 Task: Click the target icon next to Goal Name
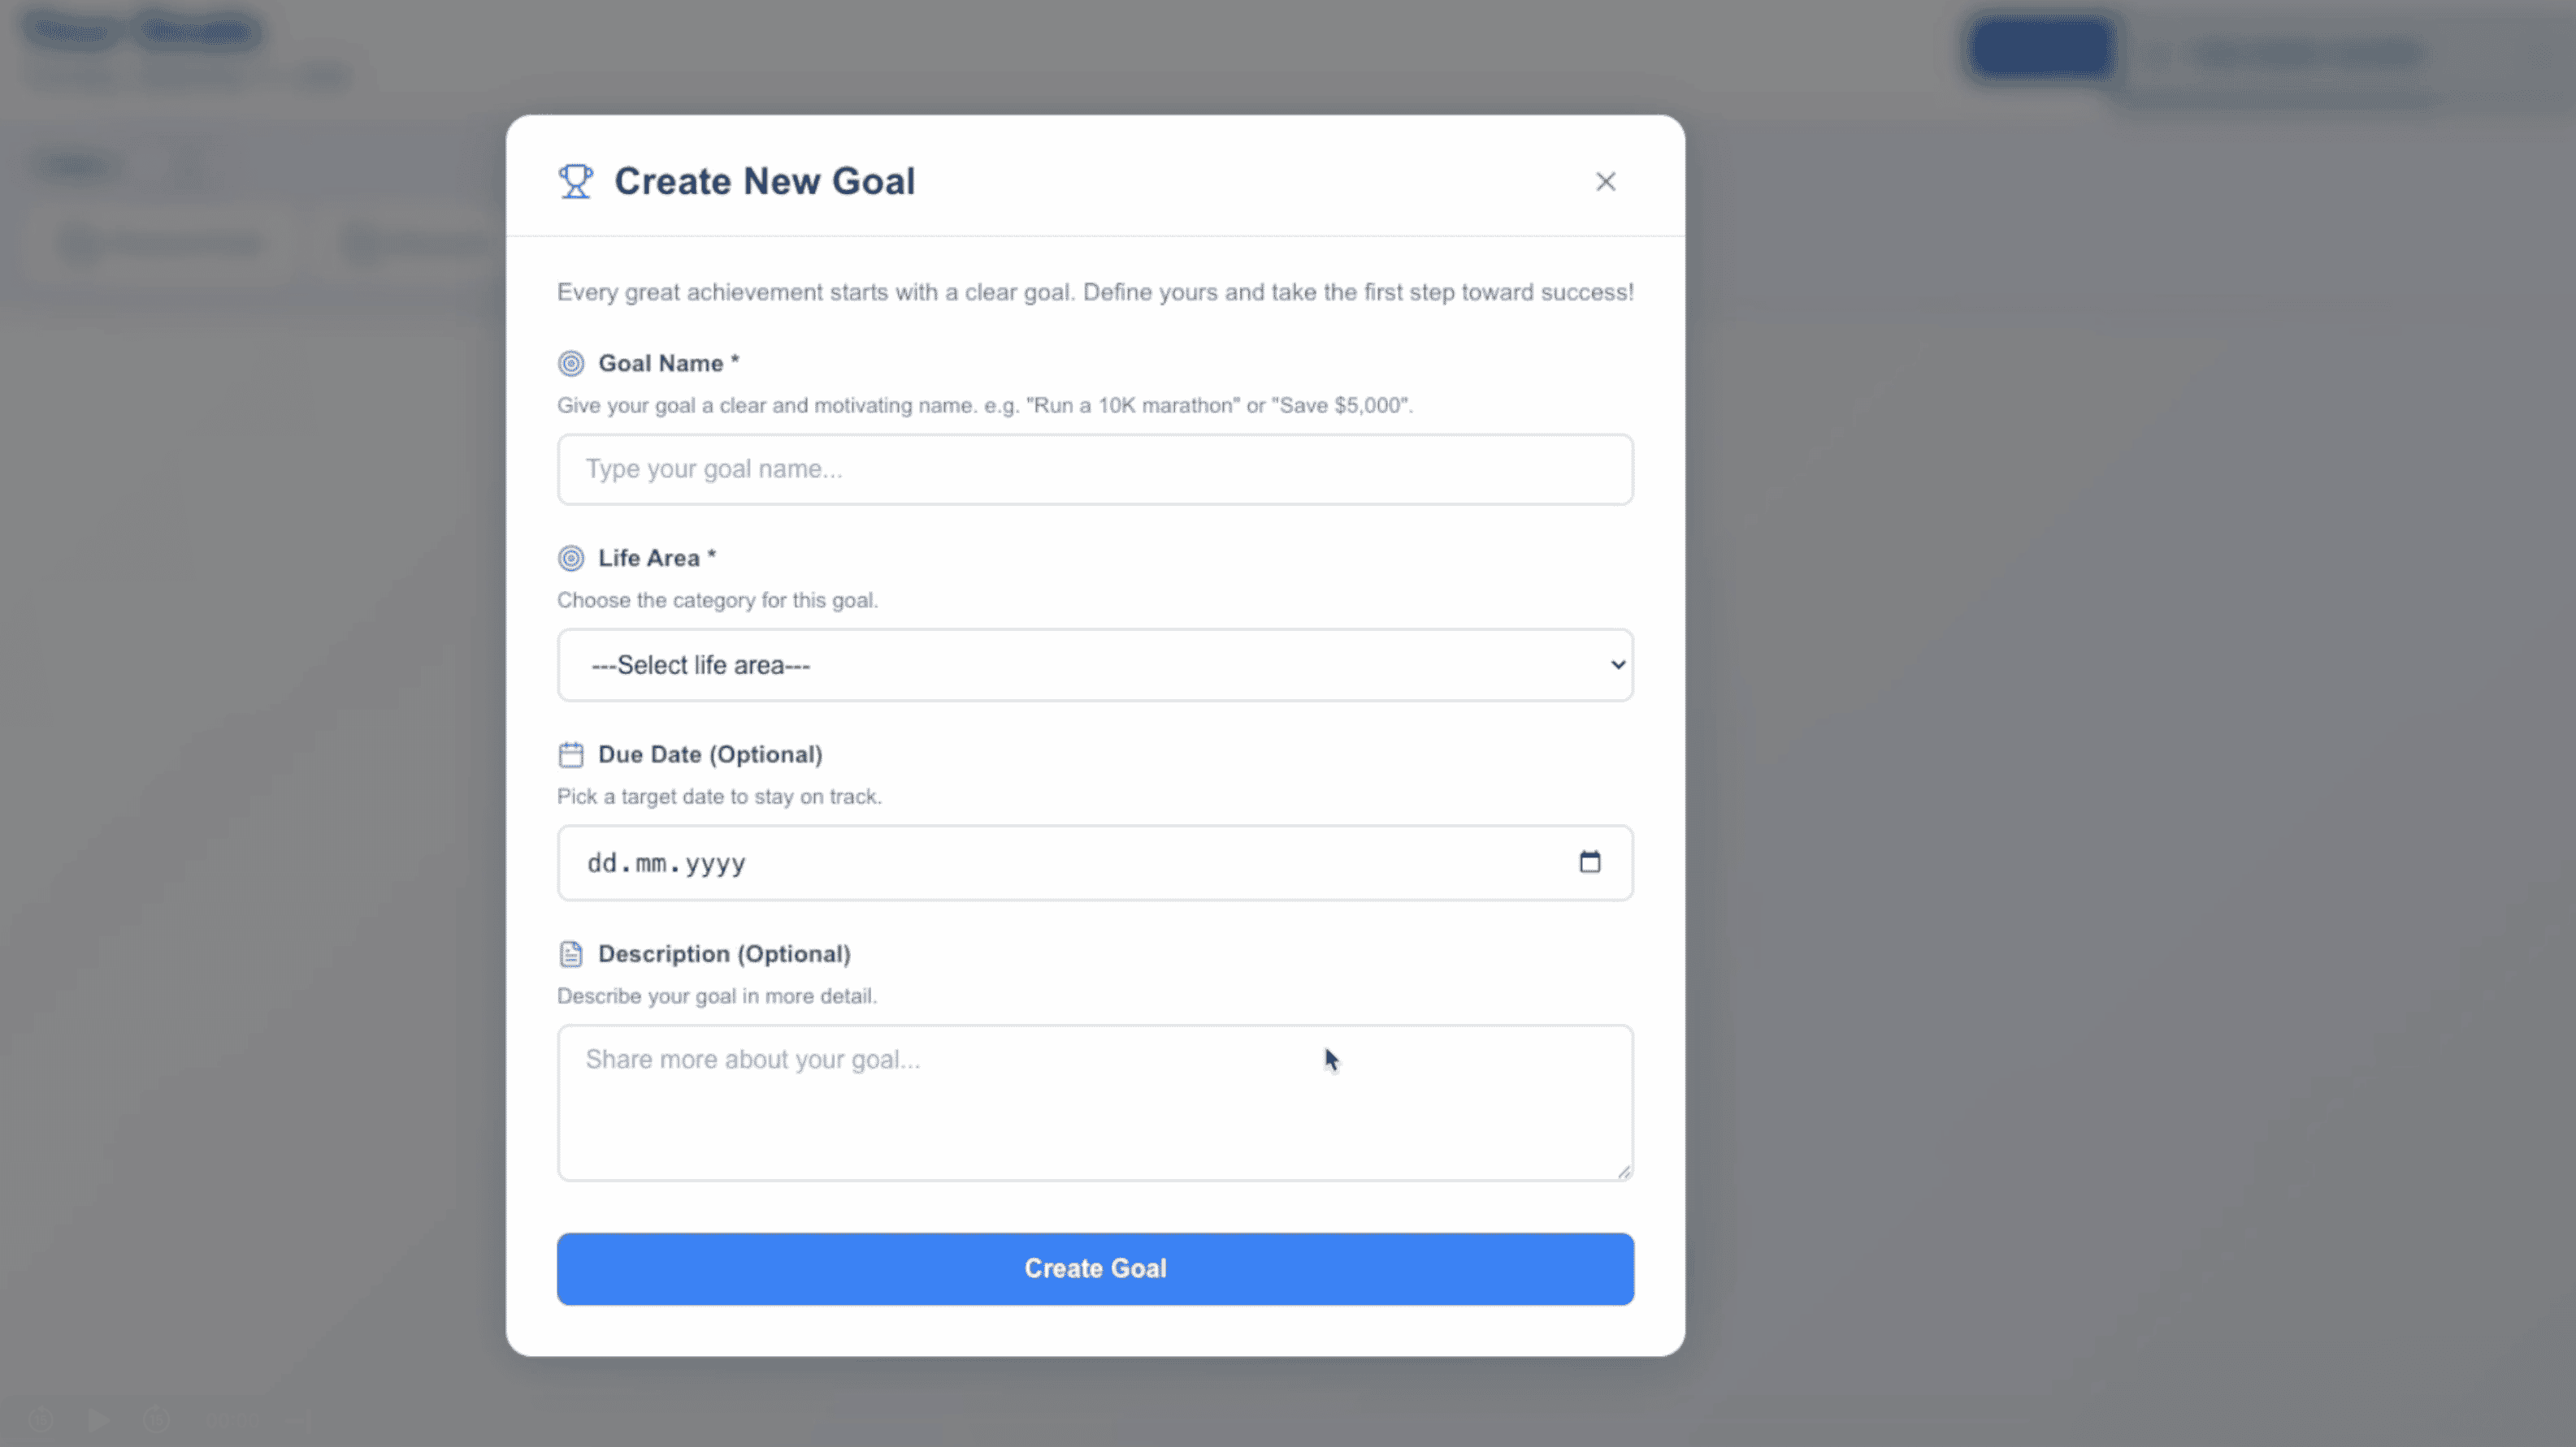(x=571, y=364)
